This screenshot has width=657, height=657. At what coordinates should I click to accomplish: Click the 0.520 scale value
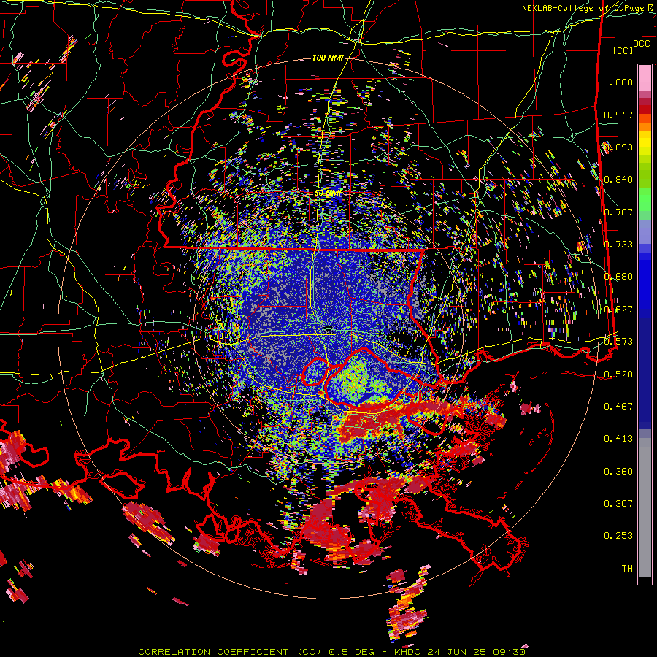[618, 374]
